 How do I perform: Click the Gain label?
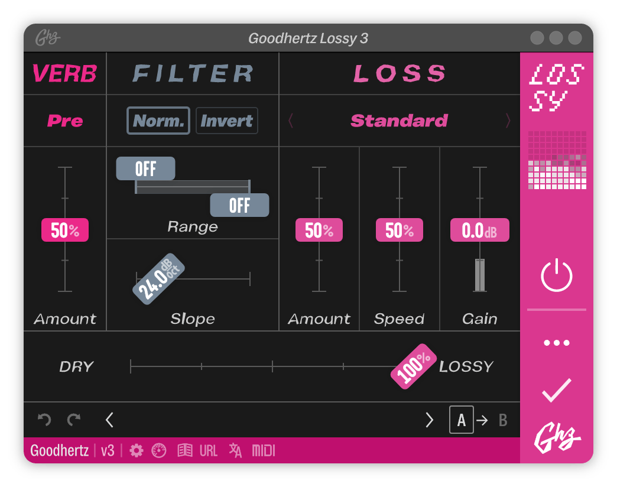[x=480, y=319]
